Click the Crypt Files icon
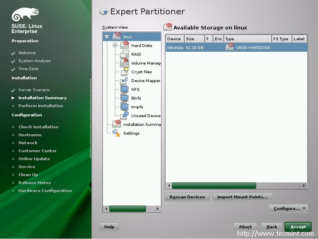The height and width of the screenshot is (239, 318). coord(124,72)
